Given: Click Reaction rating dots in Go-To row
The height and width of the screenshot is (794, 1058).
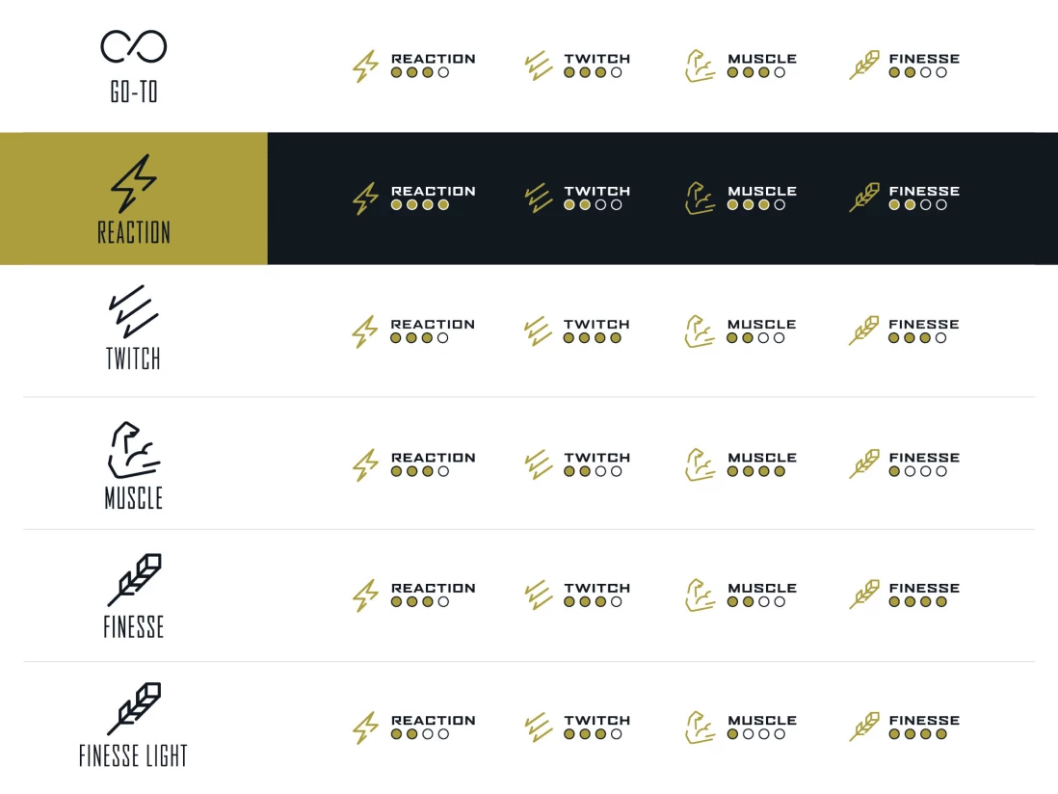Looking at the screenshot, I should 420,72.
